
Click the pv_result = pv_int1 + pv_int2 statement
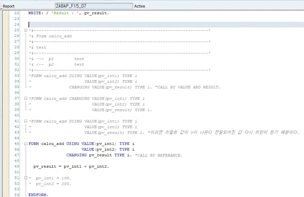tap(71, 167)
